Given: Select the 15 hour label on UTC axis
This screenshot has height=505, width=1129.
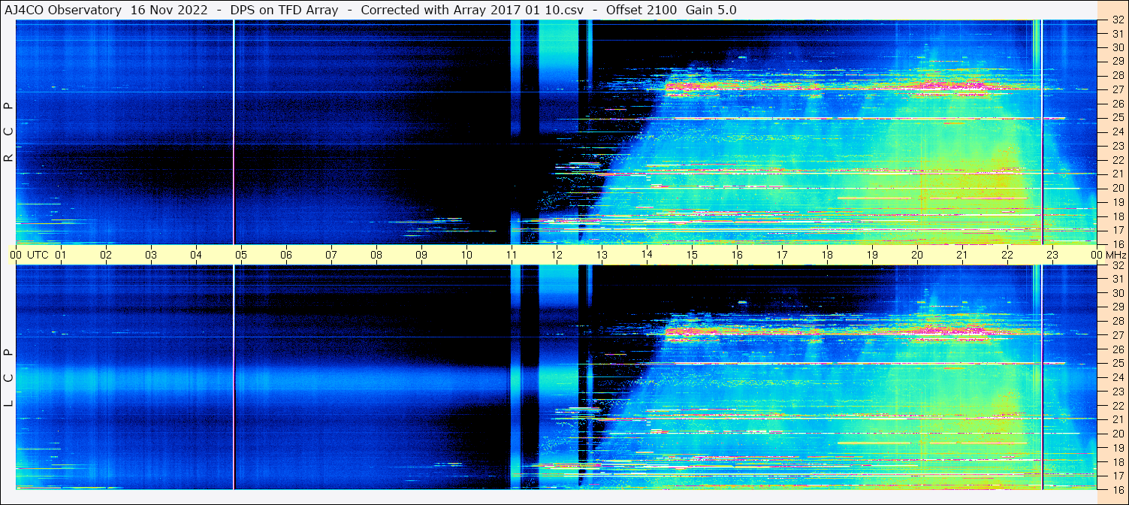Looking at the screenshot, I should 692,255.
